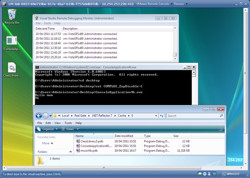Sort files by the Name column header
The width and height of the screenshot is (250, 178).
tap(94, 136)
